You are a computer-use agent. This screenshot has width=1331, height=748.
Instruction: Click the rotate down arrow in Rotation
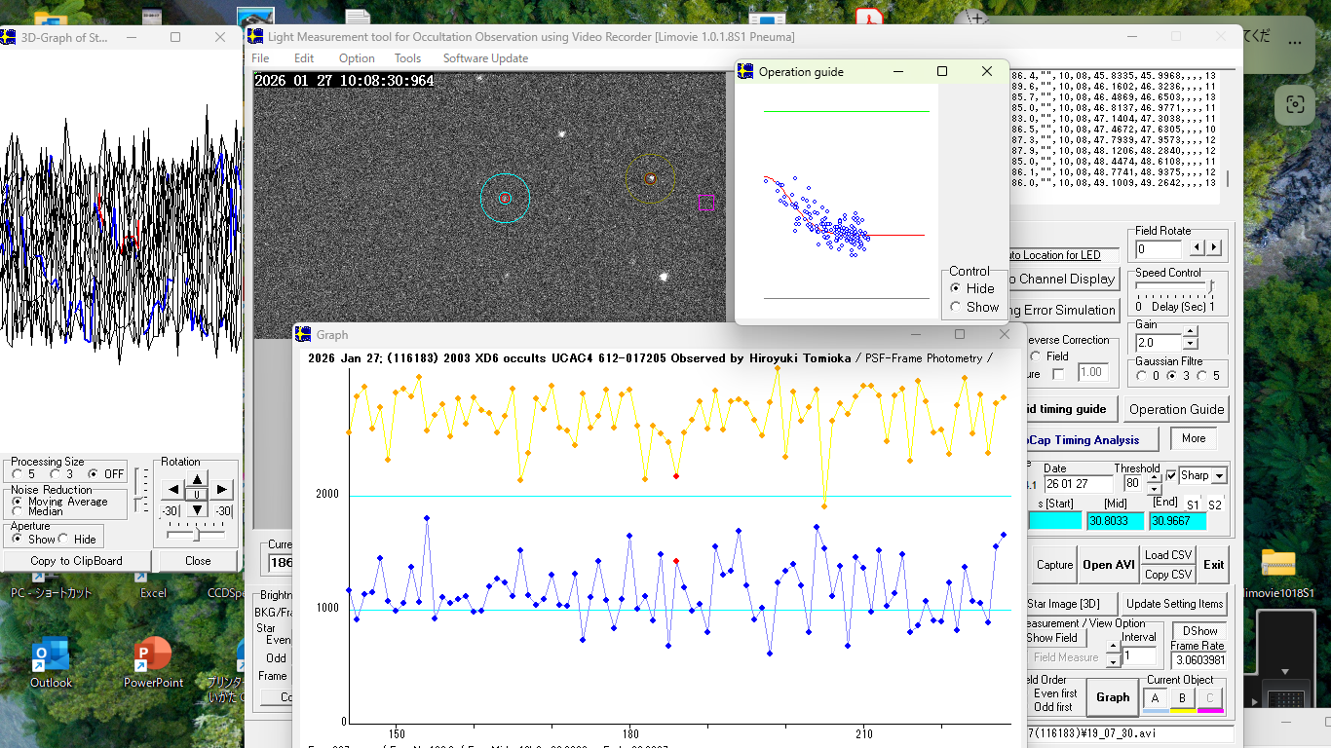(x=197, y=509)
